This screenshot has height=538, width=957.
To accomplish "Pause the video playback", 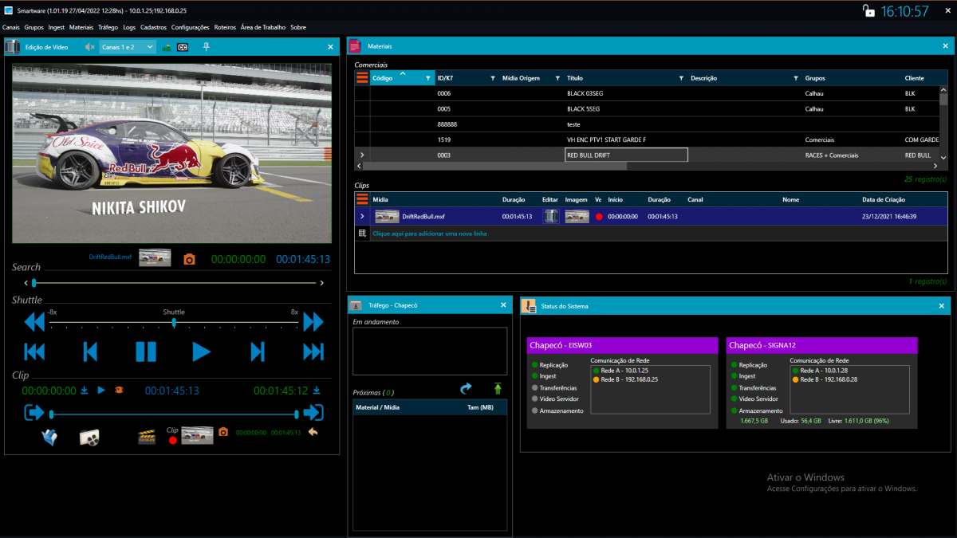I will point(146,351).
